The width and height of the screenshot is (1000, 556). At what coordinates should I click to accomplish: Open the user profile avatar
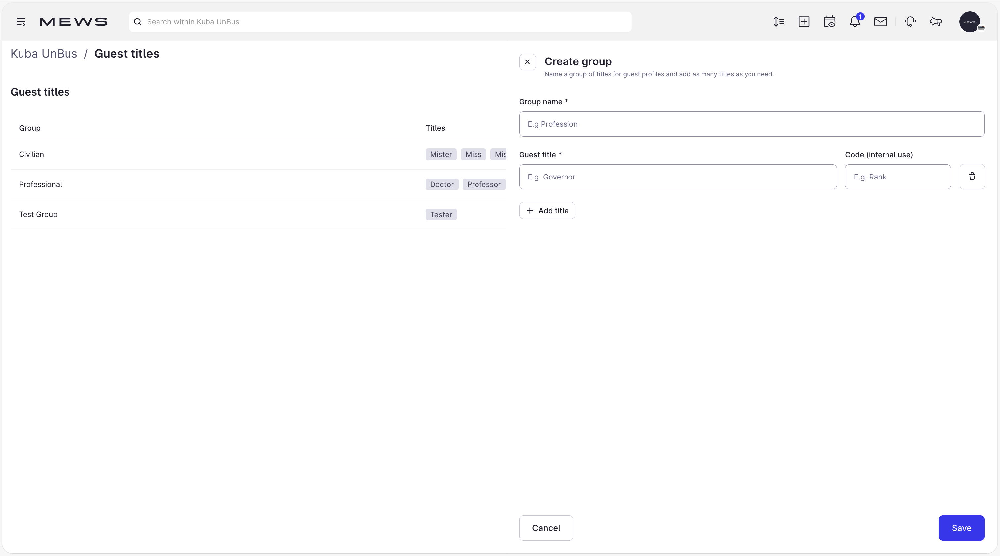point(970,22)
